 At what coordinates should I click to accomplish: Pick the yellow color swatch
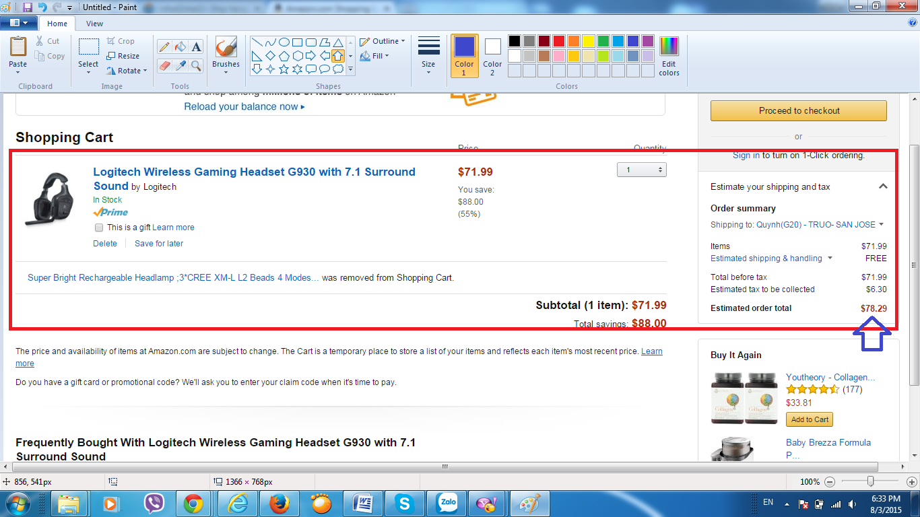589,42
